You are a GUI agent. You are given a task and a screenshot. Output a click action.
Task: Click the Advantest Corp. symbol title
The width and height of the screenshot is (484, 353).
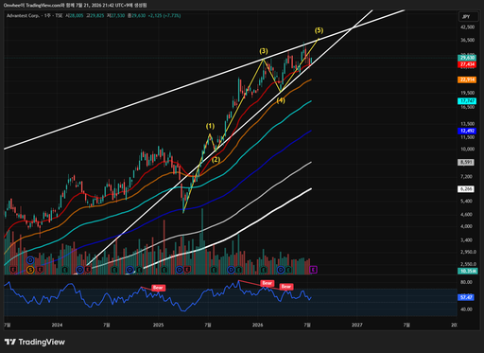(24, 15)
